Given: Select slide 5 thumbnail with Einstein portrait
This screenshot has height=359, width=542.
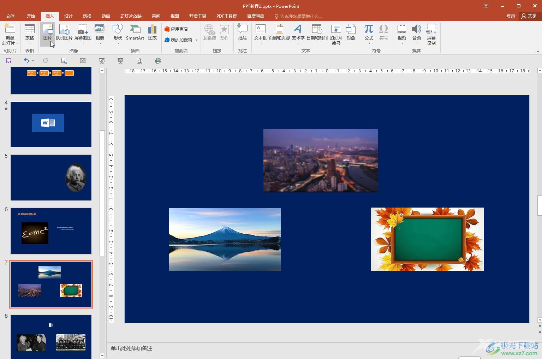Looking at the screenshot, I should pyautogui.click(x=51, y=178).
